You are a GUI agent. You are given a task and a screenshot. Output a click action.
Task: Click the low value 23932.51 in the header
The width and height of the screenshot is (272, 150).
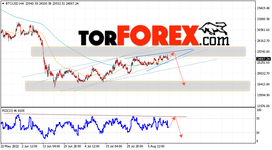pos(59,4)
